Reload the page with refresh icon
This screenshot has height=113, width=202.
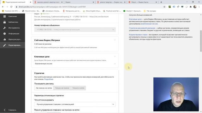pyautogui.click(x=11, y=7)
